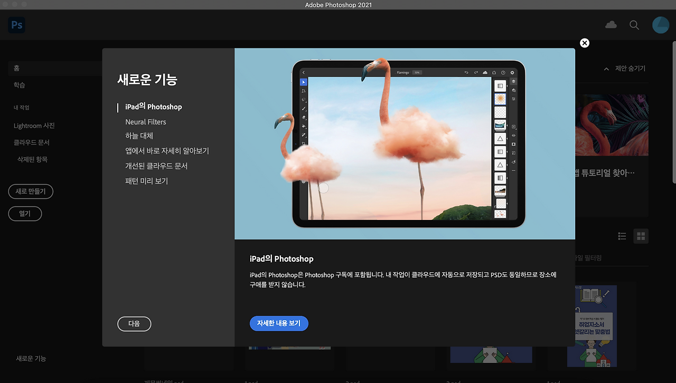The image size is (676, 383).
Task: Click the search magnifier icon
Action: point(634,25)
